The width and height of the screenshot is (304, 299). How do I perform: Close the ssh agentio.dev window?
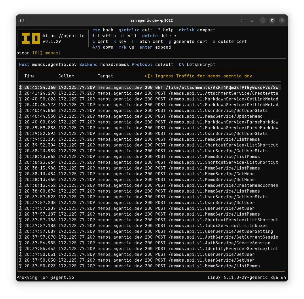[282, 20]
